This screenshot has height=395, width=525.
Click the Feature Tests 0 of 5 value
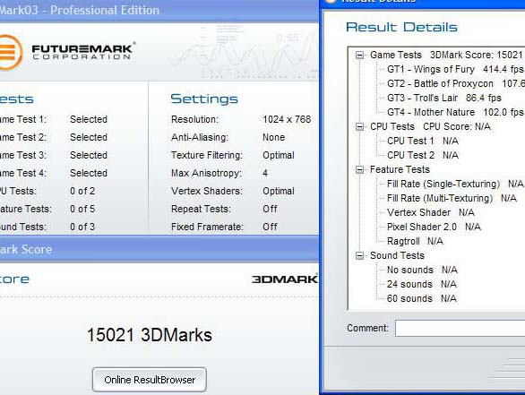pyautogui.click(x=82, y=209)
